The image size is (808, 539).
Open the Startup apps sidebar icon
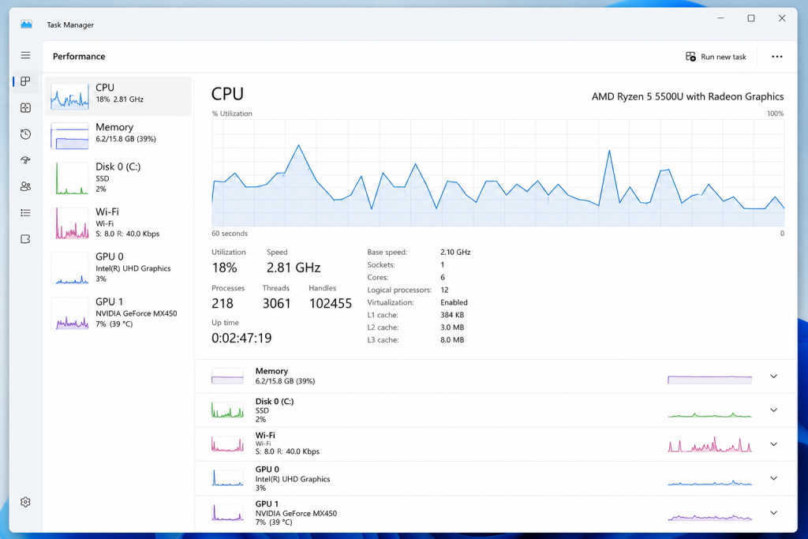click(x=25, y=160)
